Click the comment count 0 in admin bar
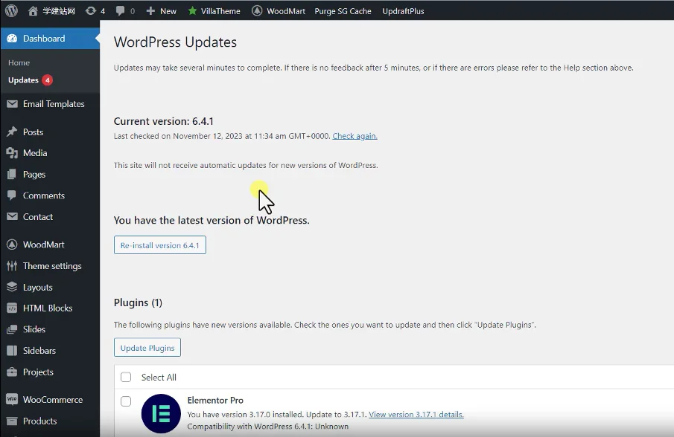 click(133, 11)
